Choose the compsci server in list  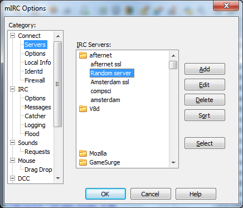coord(101,91)
